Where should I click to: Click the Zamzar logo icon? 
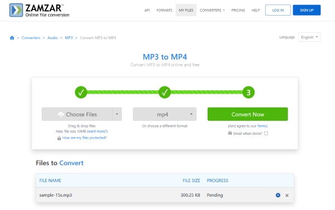click(x=16, y=10)
